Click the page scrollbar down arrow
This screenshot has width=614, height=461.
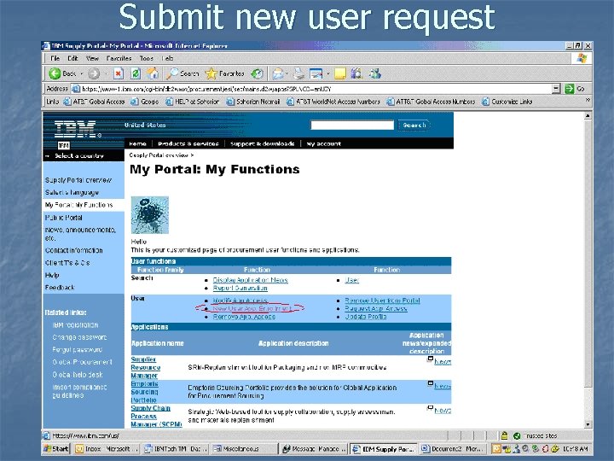click(588, 424)
